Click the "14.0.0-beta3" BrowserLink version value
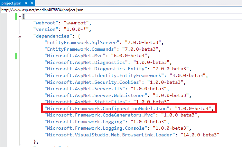The height and width of the screenshot is (147, 242). (200, 134)
